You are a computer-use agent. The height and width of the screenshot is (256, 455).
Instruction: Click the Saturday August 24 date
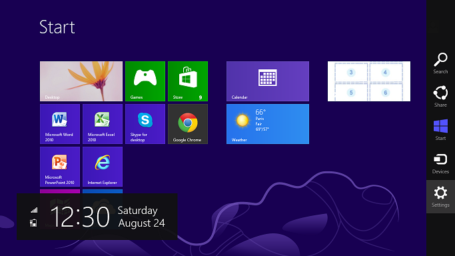pyautogui.click(x=141, y=217)
